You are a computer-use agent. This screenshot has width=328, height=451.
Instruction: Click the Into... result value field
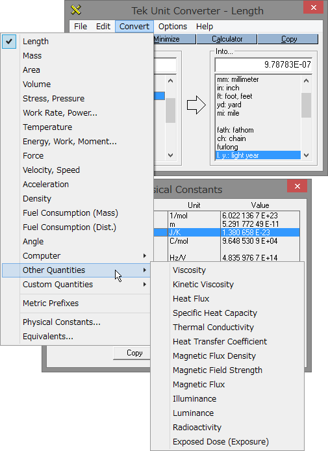(263, 65)
